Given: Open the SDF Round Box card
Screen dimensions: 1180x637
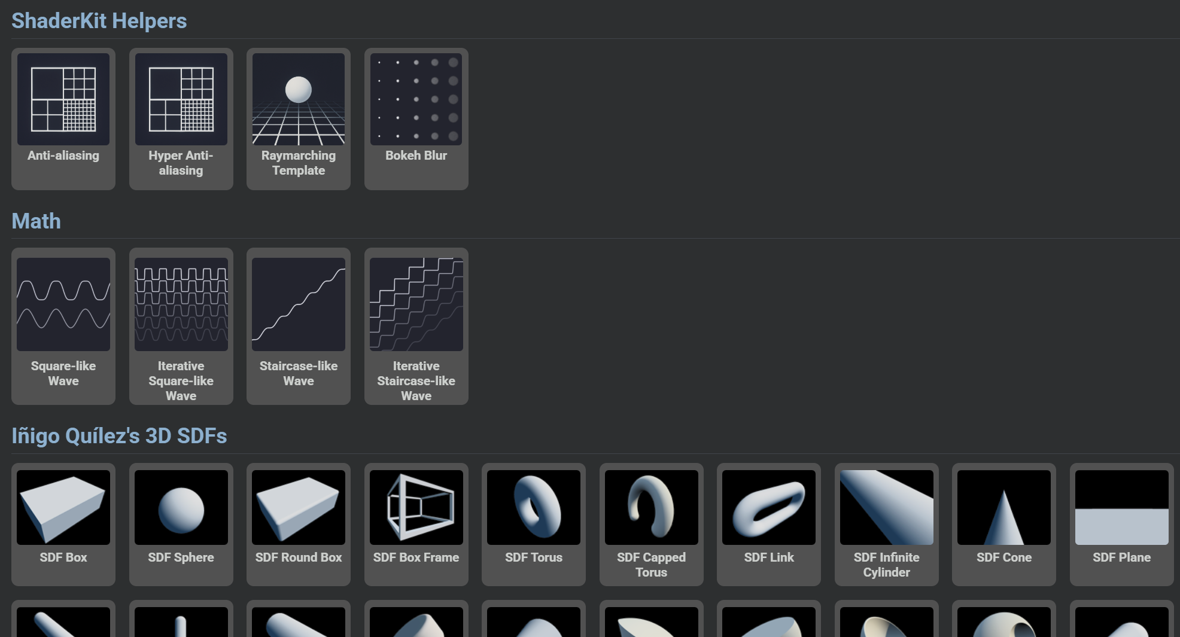Looking at the screenshot, I should click(298, 524).
